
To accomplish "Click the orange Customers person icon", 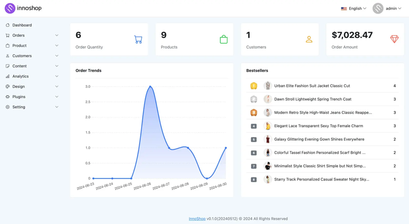I will click(309, 39).
